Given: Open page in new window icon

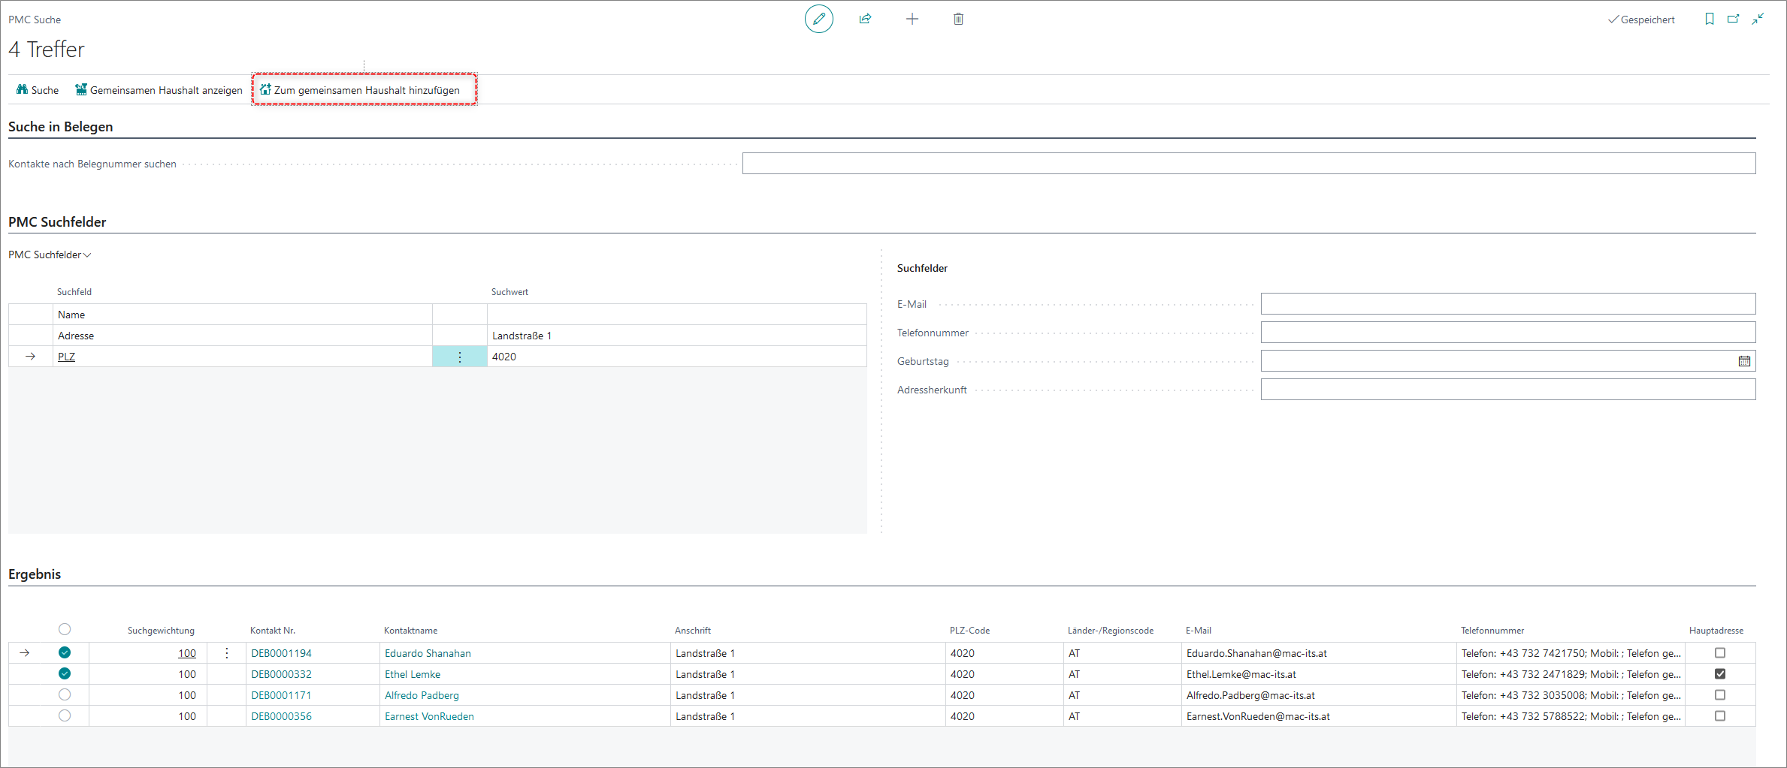Looking at the screenshot, I should [1734, 19].
